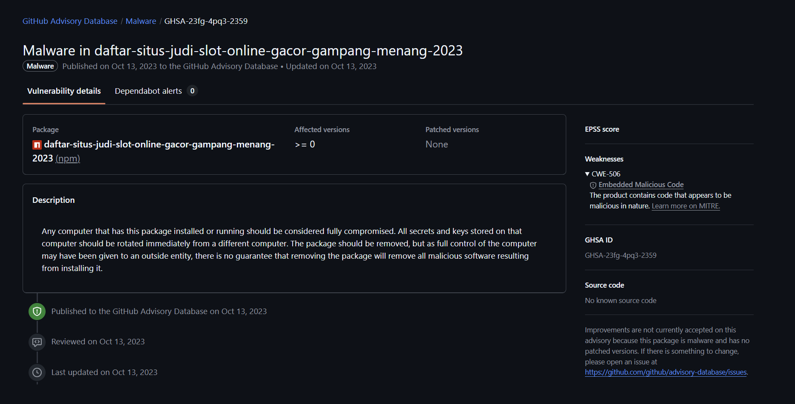Go to GitHub Advisory Database breadcrumb
Viewport: 795px width, 404px height.
point(70,21)
